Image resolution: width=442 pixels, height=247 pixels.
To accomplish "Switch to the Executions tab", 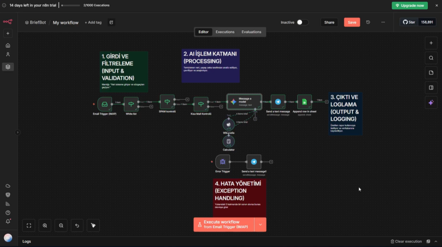I will tap(225, 32).
